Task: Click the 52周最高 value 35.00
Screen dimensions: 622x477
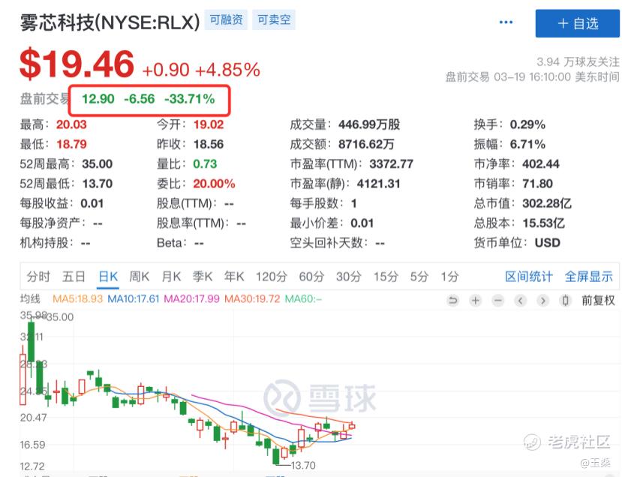Action: tap(98, 163)
